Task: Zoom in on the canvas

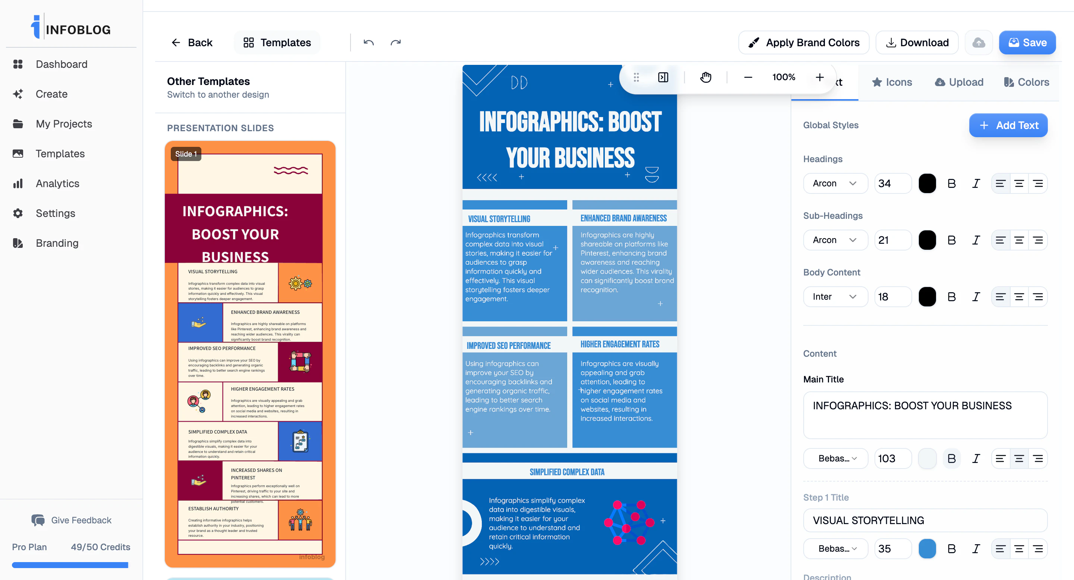Action: point(820,77)
